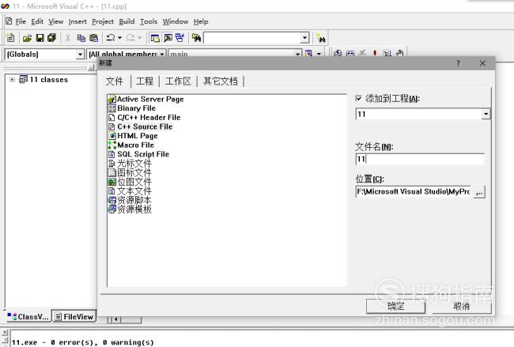Toggle the Workspace window icon

tap(155, 38)
